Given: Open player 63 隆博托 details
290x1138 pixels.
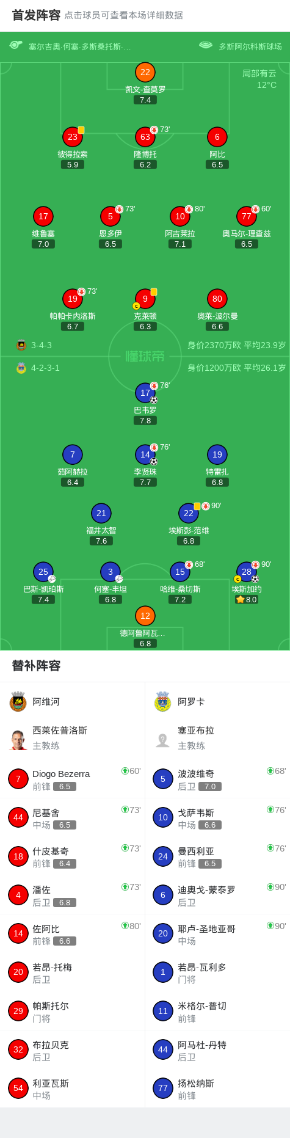Looking at the screenshot, I should point(145,137).
